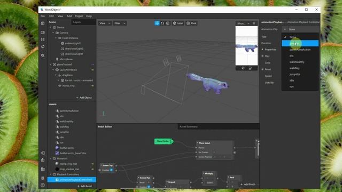
Task: Open the Edit menu
Action: [51, 16]
